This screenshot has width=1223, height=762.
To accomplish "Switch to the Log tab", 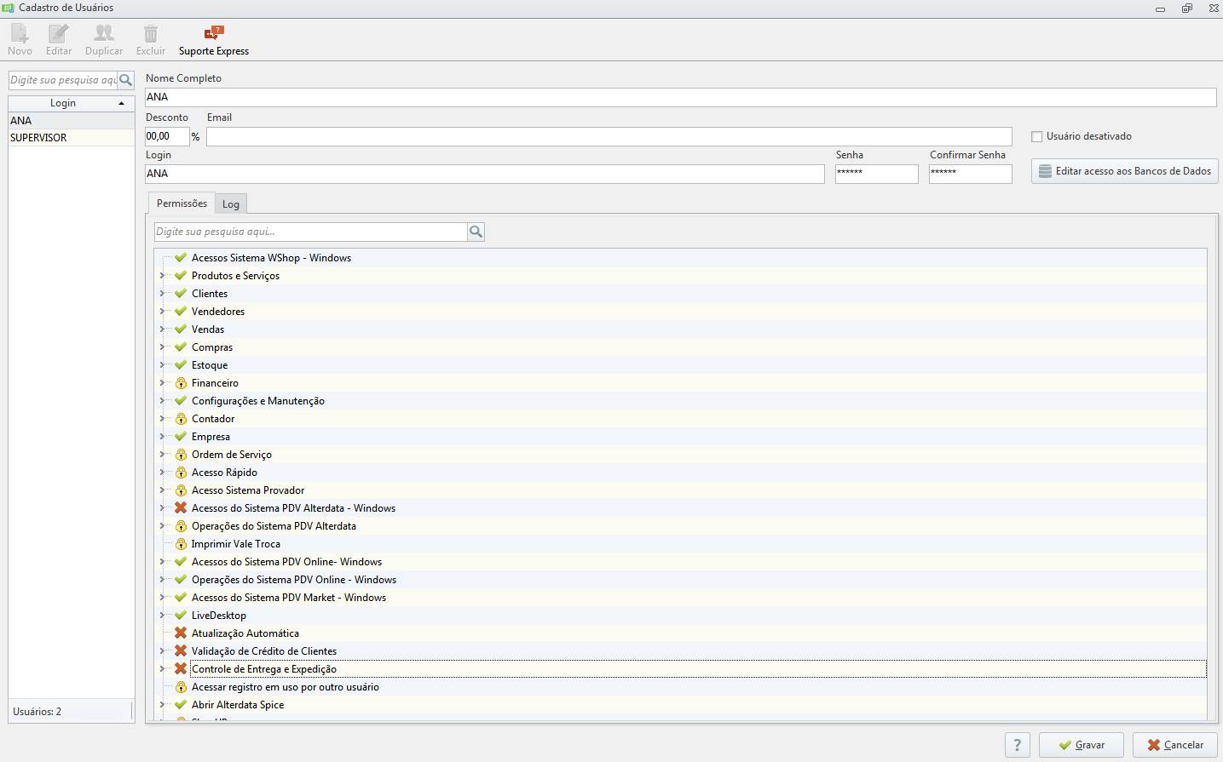I will coord(231,204).
